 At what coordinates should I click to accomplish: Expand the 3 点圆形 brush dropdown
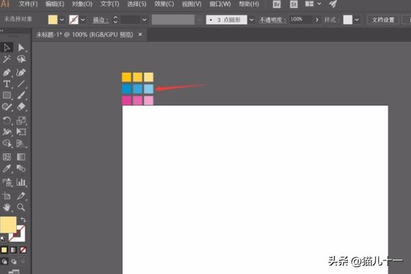tap(251, 20)
